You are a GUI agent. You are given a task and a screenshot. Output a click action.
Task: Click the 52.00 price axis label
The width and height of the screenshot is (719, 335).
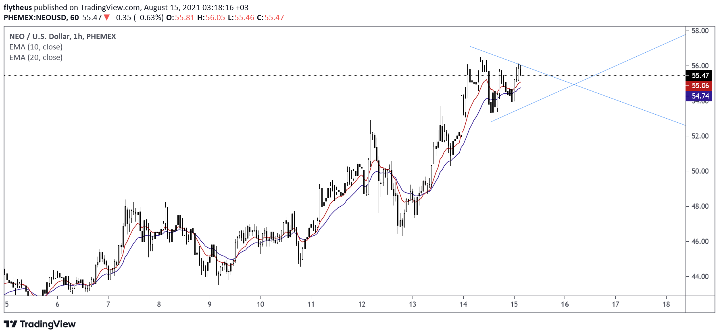[x=700, y=136]
